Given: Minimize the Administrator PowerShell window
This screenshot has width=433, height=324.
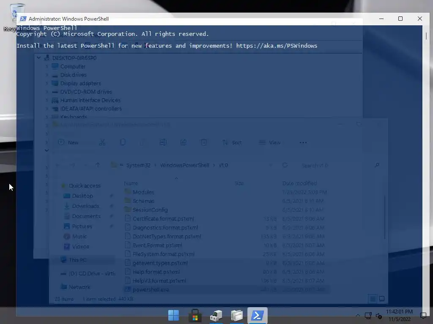Looking at the screenshot, I should click(x=381, y=19).
